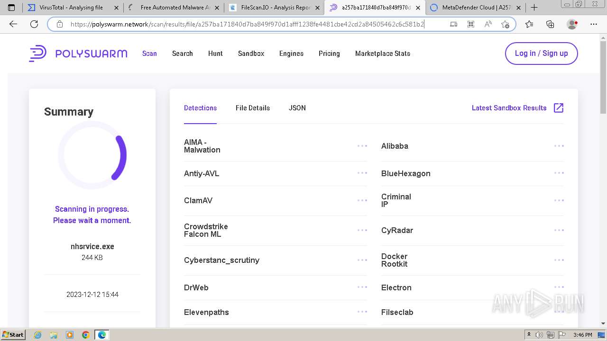Open a new browser tab with plus icon
This screenshot has height=341, width=607.
tap(534, 7)
